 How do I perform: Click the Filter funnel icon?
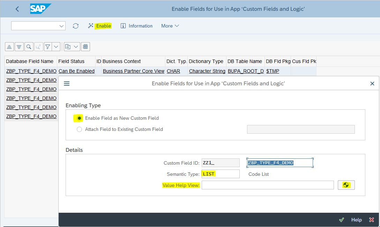(x=48, y=46)
